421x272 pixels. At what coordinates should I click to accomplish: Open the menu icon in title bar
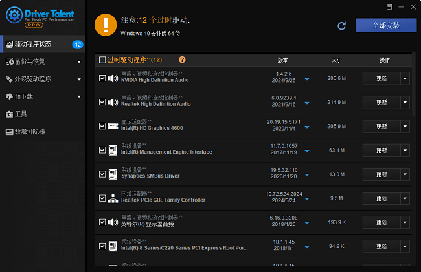[389, 7]
